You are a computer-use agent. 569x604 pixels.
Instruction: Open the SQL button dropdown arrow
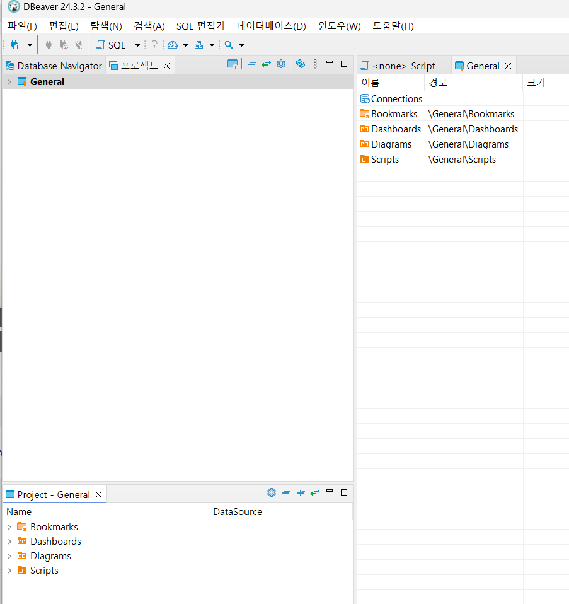coord(137,45)
